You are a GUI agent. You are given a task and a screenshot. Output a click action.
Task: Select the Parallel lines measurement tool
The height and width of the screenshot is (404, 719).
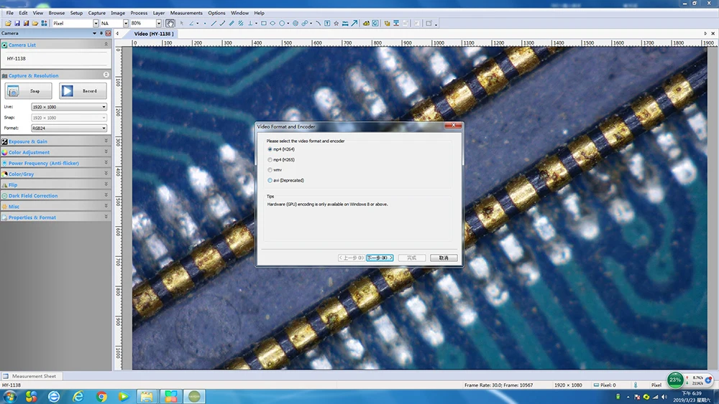(x=231, y=23)
